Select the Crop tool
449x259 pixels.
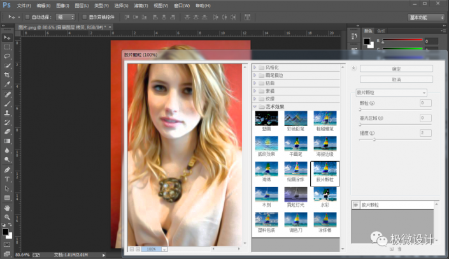click(x=7, y=74)
